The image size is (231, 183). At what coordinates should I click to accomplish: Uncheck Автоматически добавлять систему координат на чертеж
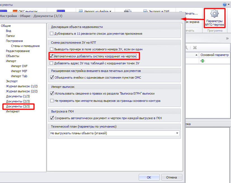pyautogui.click(x=51, y=56)
